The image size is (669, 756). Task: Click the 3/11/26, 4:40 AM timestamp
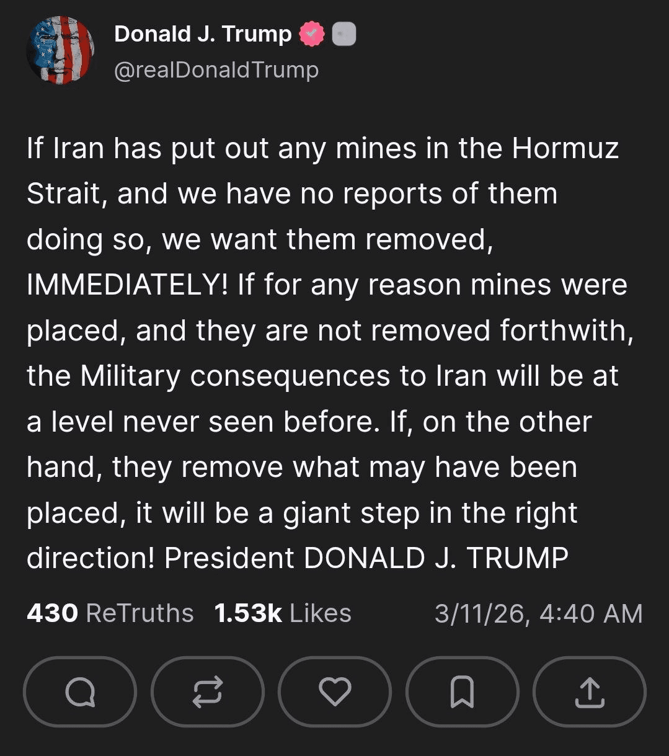coord(538,613)
